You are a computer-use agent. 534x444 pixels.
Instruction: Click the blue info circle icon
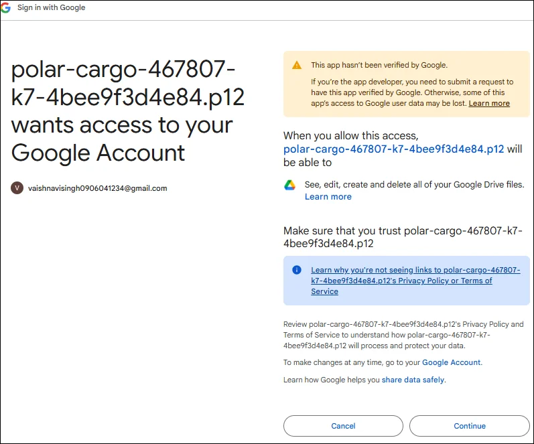tap(297, 270)
